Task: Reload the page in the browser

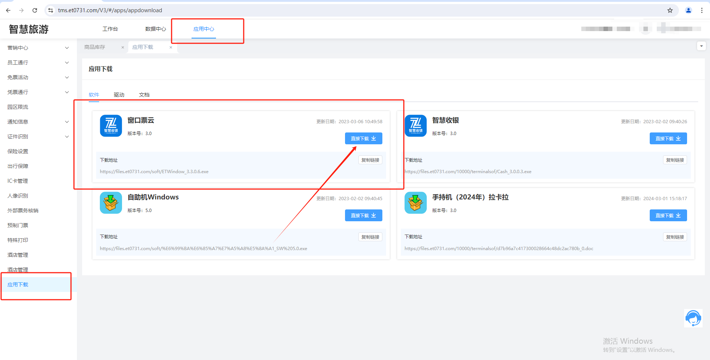Action: 35,10
